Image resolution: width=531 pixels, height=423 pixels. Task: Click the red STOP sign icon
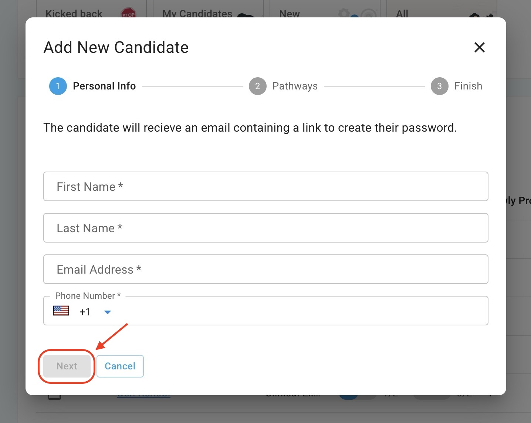(x=128, y=14)
